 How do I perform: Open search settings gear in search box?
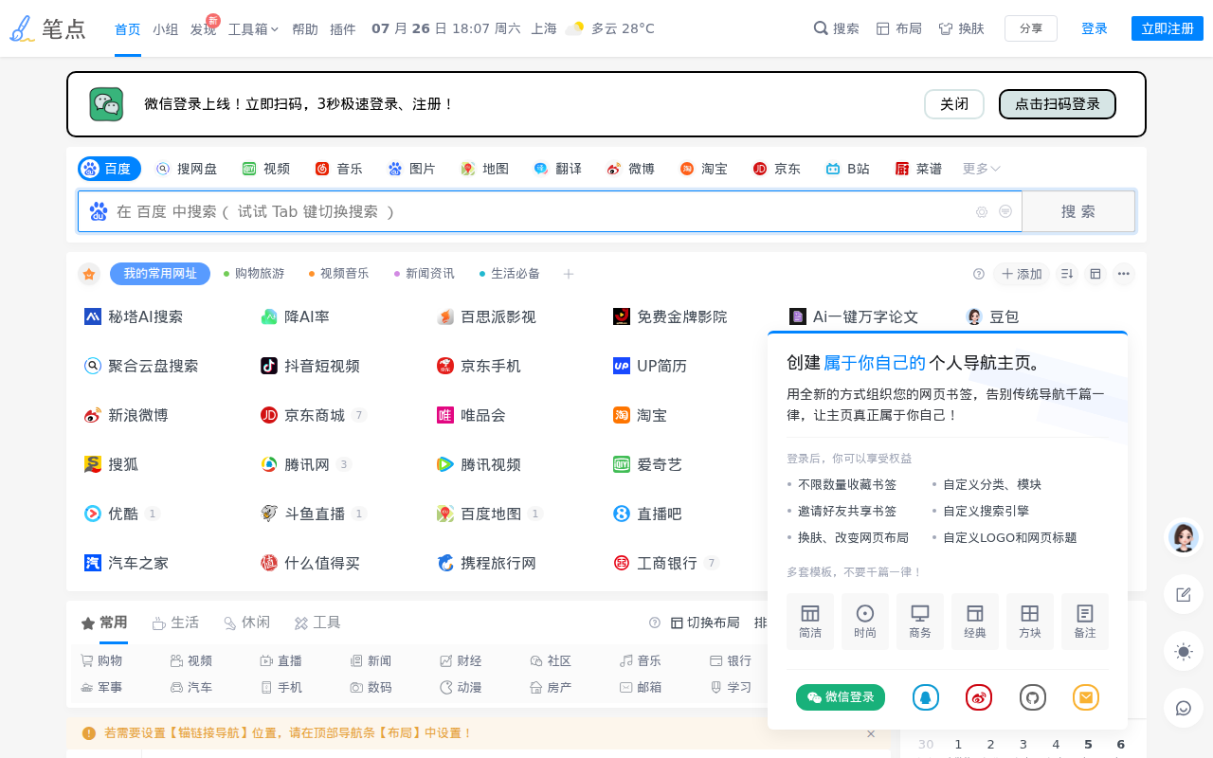[x=982, y=211]
